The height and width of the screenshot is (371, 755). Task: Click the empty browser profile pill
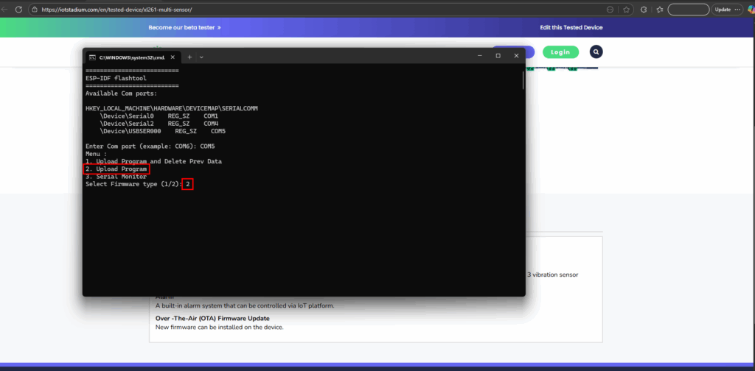688,10
